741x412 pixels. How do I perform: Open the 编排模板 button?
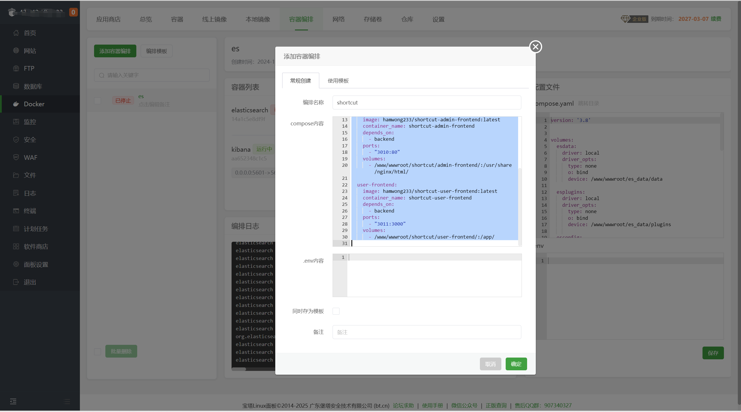(x=157, y=51)
